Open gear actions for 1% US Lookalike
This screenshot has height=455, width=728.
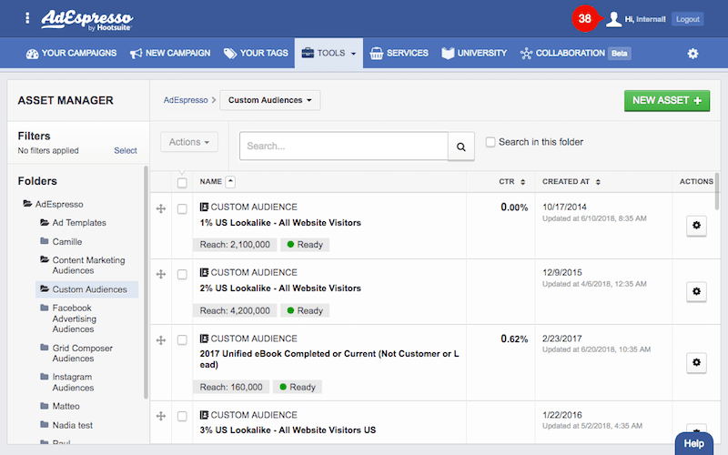(696, 226)
